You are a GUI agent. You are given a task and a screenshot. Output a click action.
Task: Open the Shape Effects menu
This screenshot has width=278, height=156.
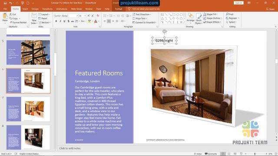(212, 22)
